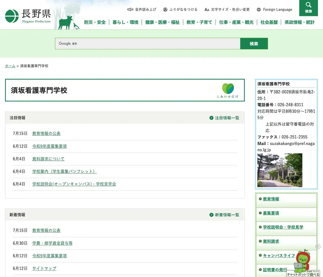
Task: Open sidebar 教育情報 link
Action: [x=271, y=199]
